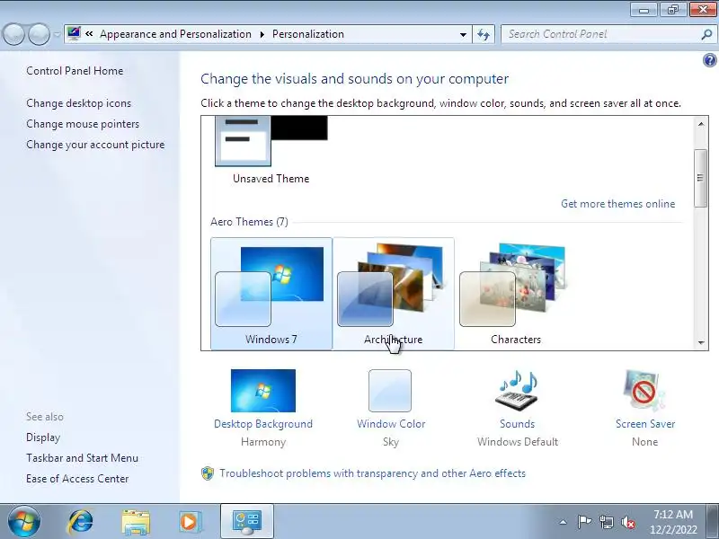The height and width of the screenshot is (539, 719).
Task: Click the shield icon beside Troubleshoot link
Action: 208,473
